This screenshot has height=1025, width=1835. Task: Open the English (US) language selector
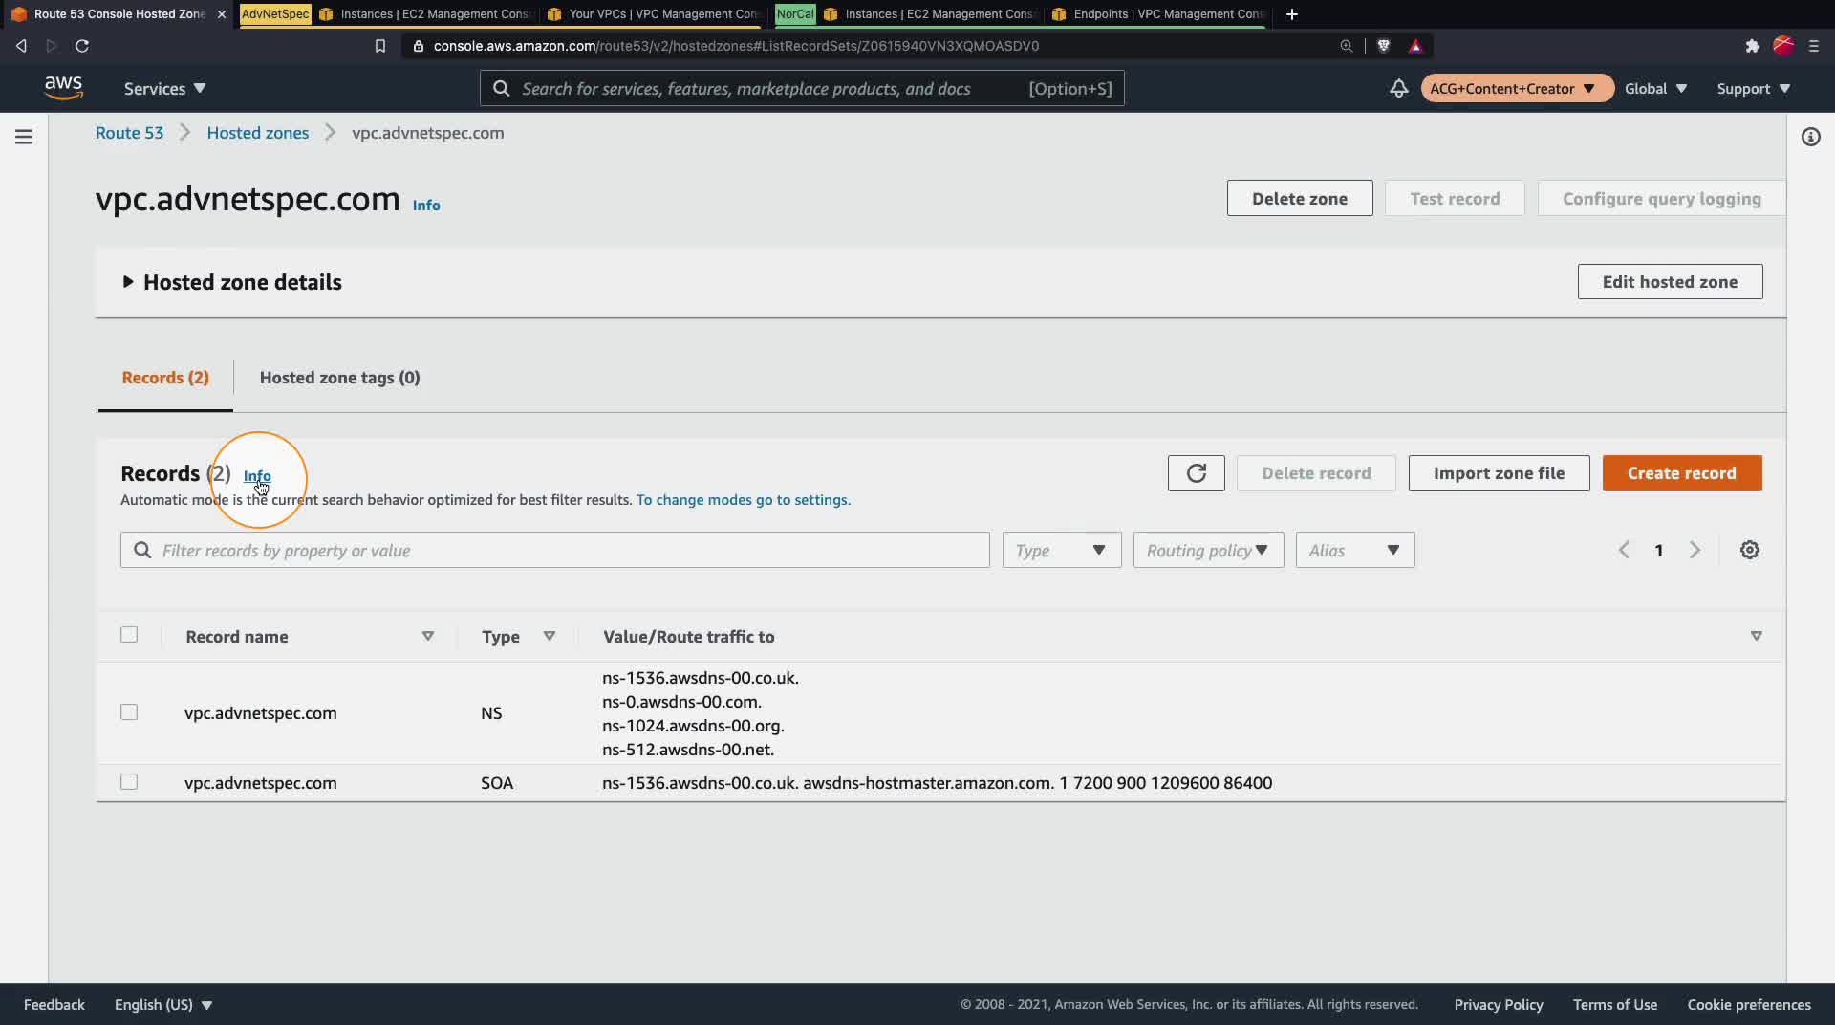point(163,1004)
